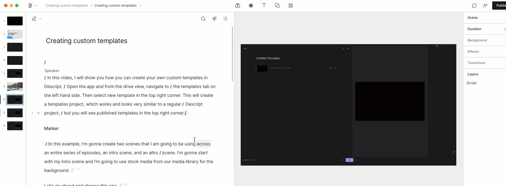Image resolution: width=506 pixels, height=186 pixels.
Task: Click the Publish button
Action: [x=499, y=6]
